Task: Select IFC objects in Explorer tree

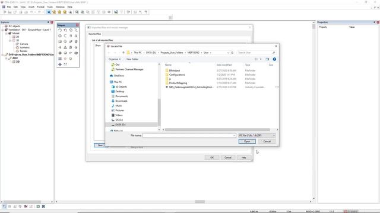Action: click(14, 26)
